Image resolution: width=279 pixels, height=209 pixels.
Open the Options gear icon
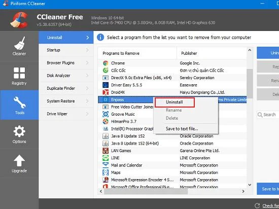(19, 131)
